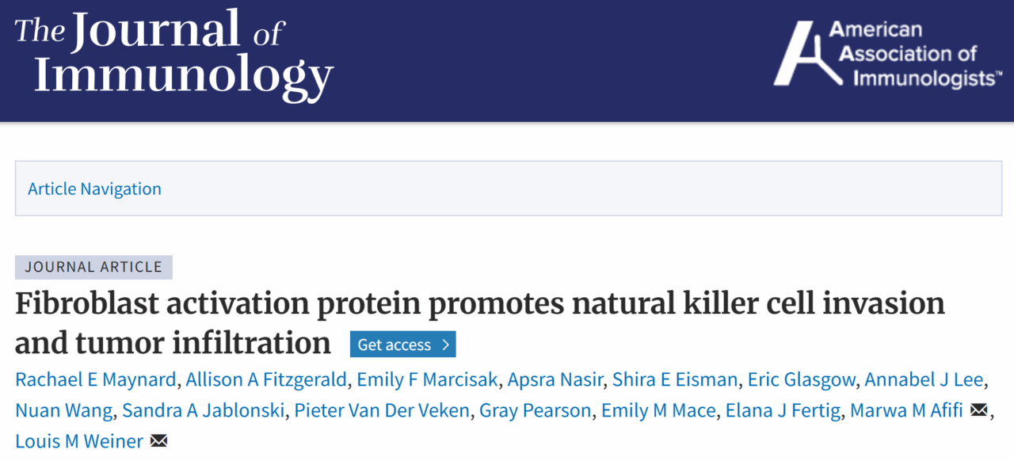1014x461 pixels.
Task: Click Pieter Van Der Veken's author link
Action: [x=381, y=410]
